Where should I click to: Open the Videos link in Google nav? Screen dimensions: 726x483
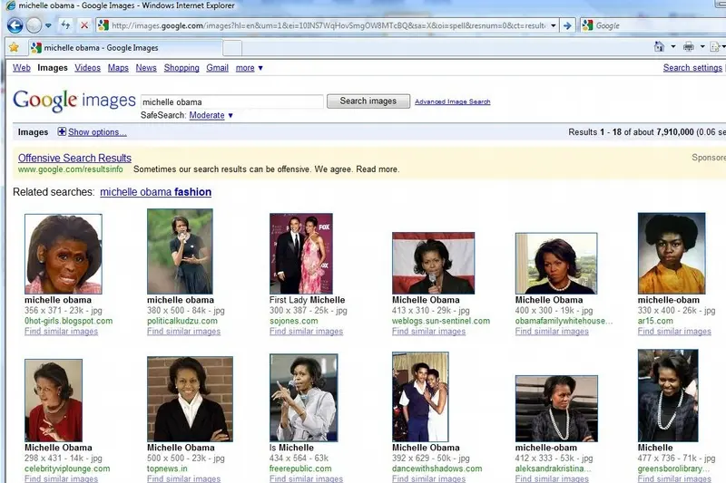pyautogui.click(x=87, y=67)
